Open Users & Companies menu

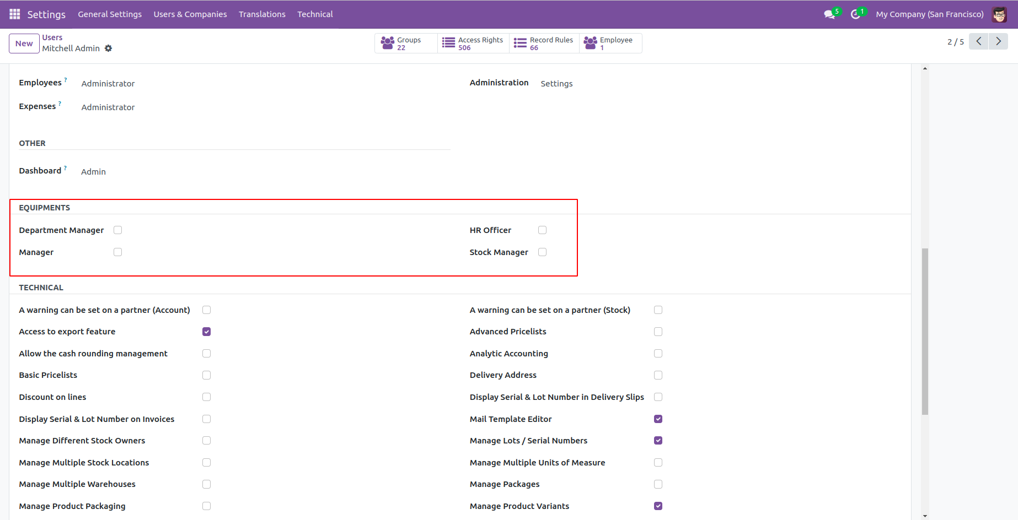pyautogui.click(x=190, y=14)
